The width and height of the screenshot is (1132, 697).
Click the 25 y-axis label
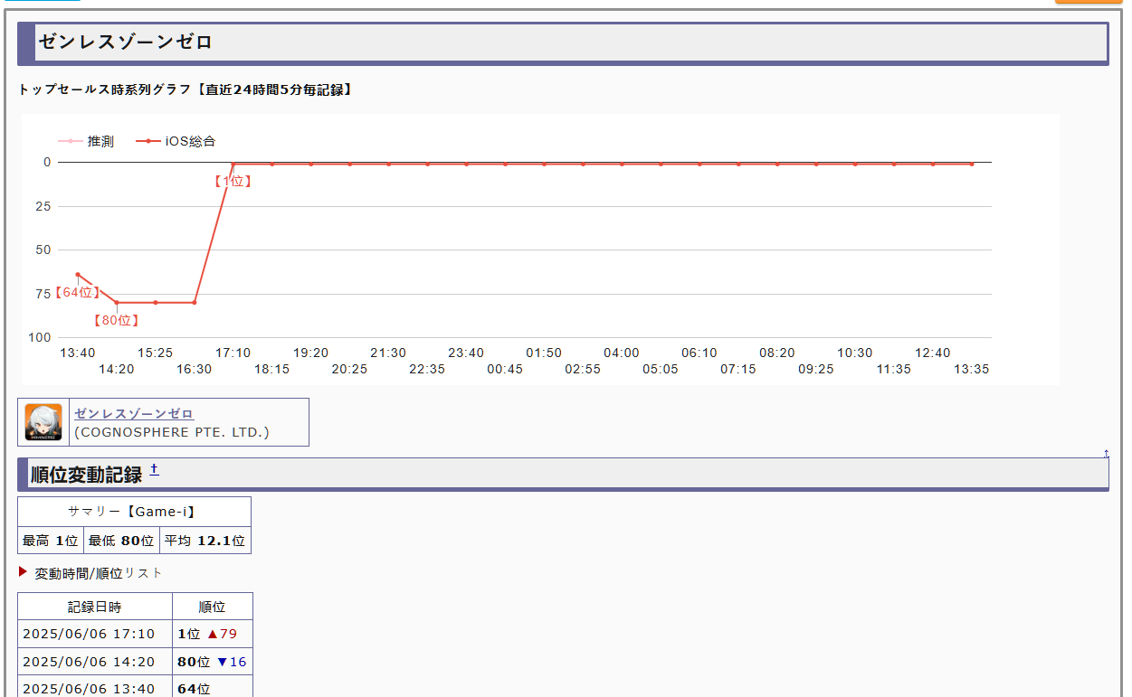[43, 206]
